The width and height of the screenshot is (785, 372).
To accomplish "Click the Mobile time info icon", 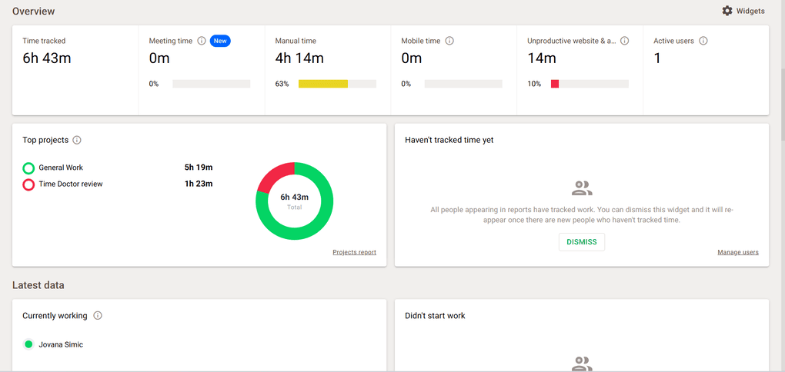I will (449, 41).
